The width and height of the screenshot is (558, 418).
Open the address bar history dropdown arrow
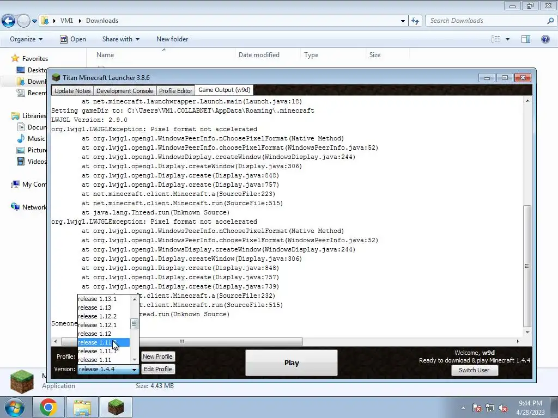click(x=403, y=21)
